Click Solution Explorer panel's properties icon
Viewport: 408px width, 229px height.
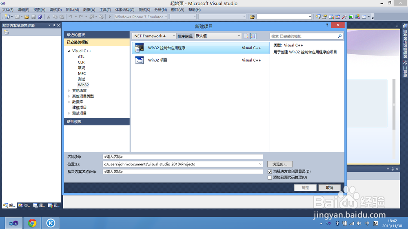(x=7, y=32)
